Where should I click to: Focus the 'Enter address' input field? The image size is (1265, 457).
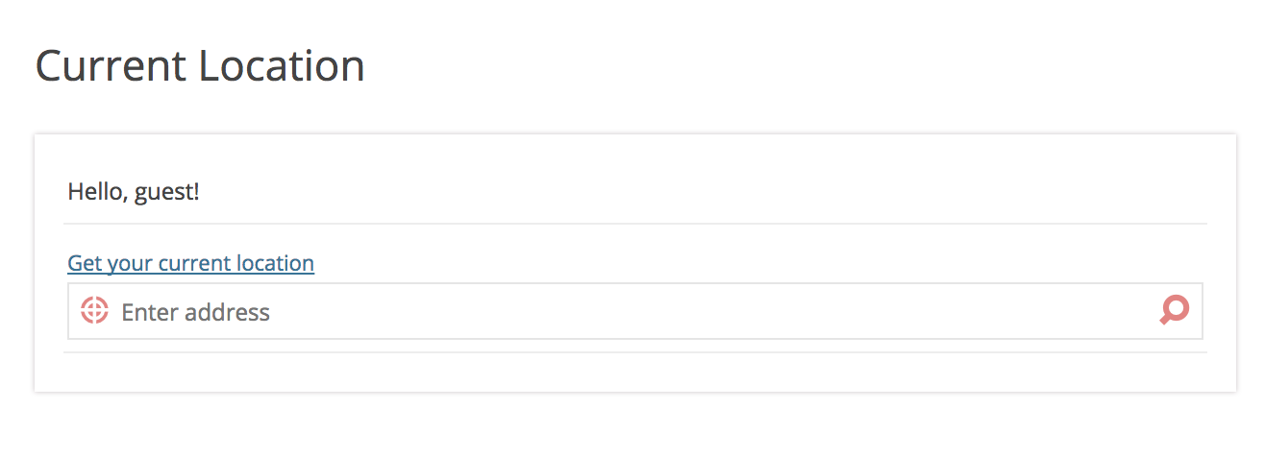tap(635, 311)
